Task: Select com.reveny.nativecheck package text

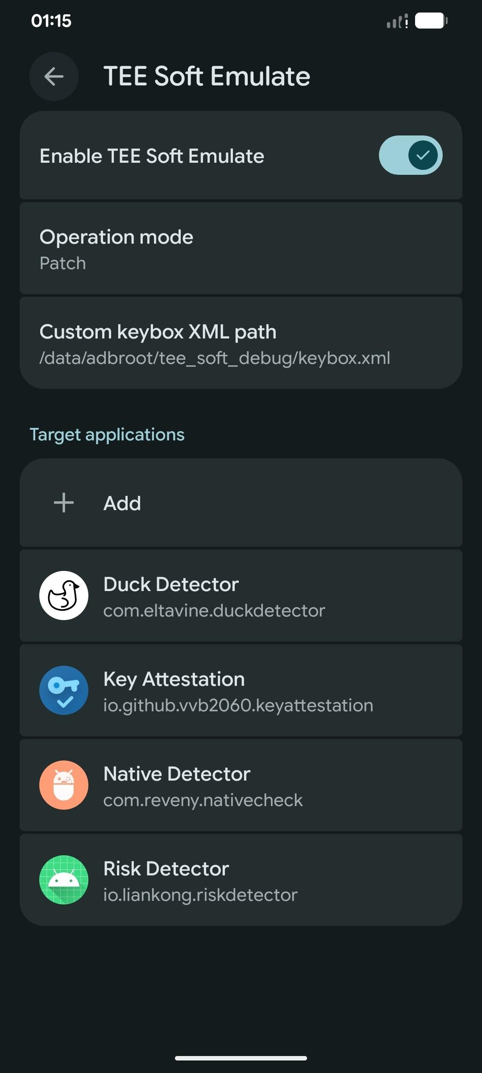Action: (x=203, y=800)
